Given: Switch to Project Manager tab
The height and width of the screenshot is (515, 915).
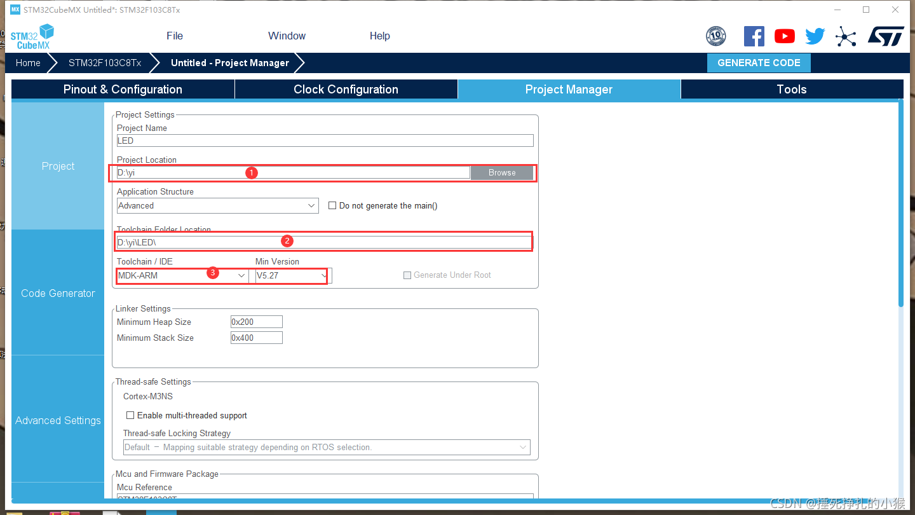Looking at the screenshot, I should [569, 90].
